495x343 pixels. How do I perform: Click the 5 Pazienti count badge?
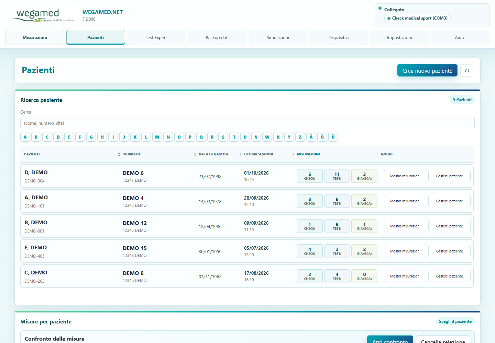tap(462, 100)
